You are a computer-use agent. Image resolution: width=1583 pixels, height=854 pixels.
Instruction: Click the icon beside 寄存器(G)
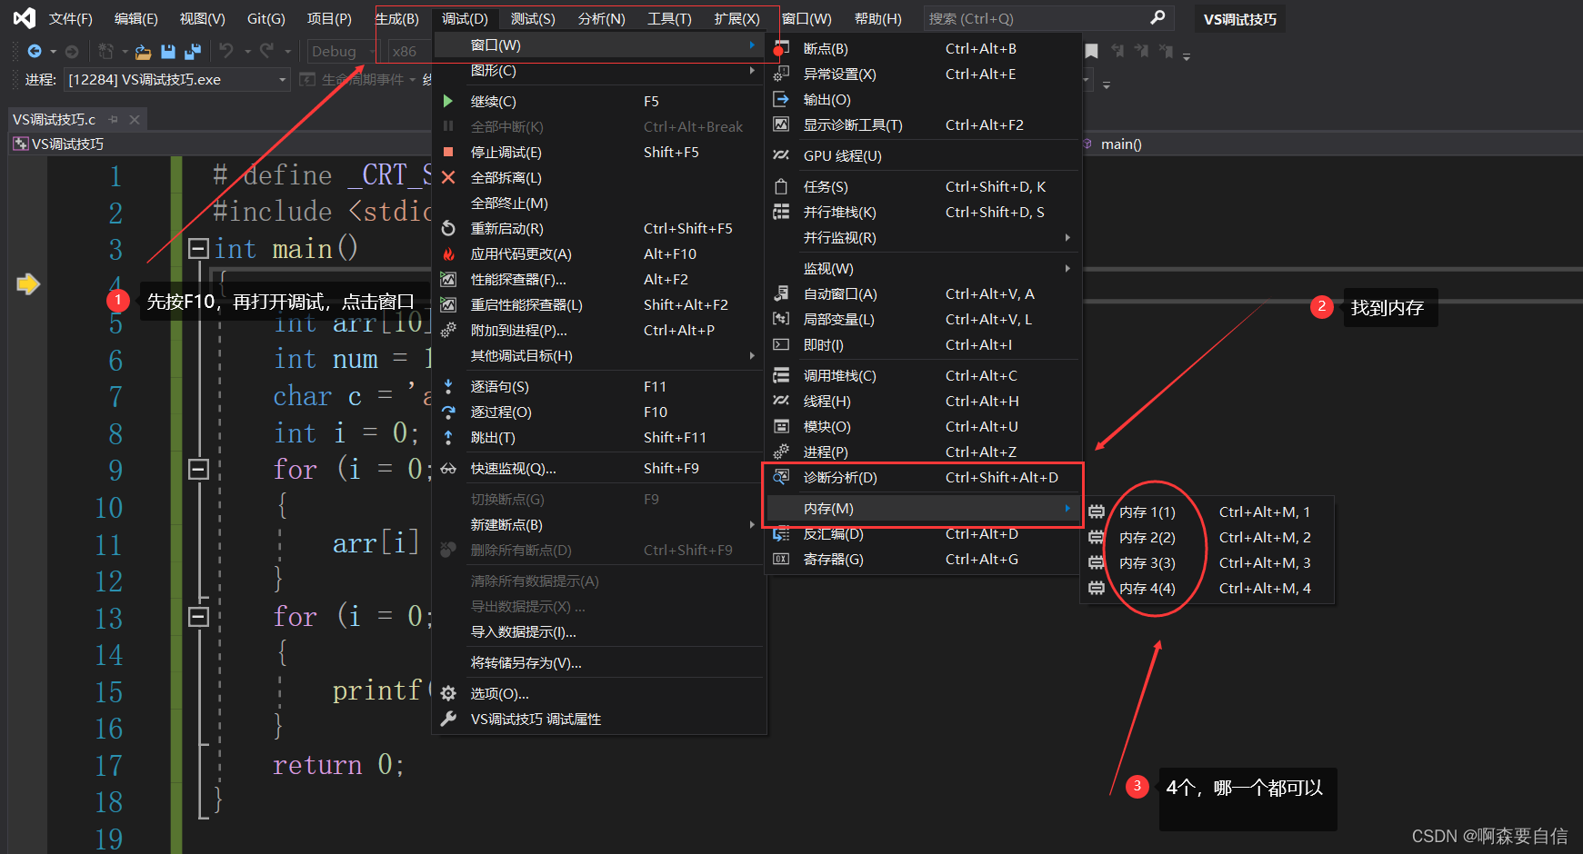781,559
